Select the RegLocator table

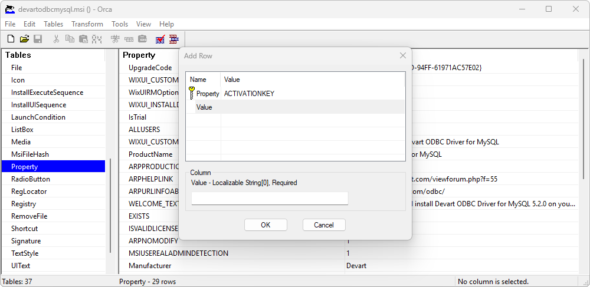54,192
